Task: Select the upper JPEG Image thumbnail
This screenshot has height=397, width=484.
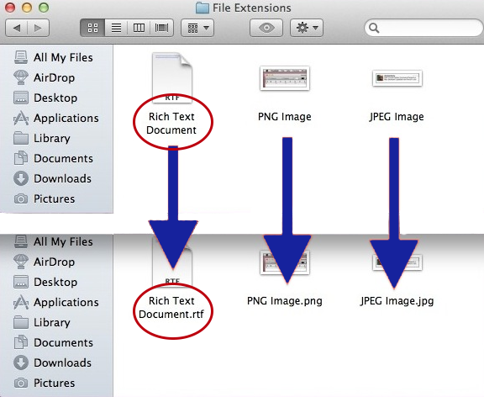Action: click(397, 78)
